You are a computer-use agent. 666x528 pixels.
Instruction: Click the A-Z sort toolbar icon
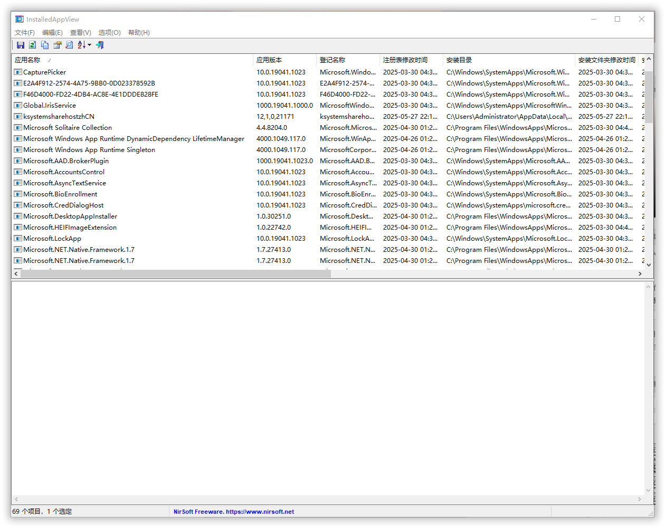81,45
